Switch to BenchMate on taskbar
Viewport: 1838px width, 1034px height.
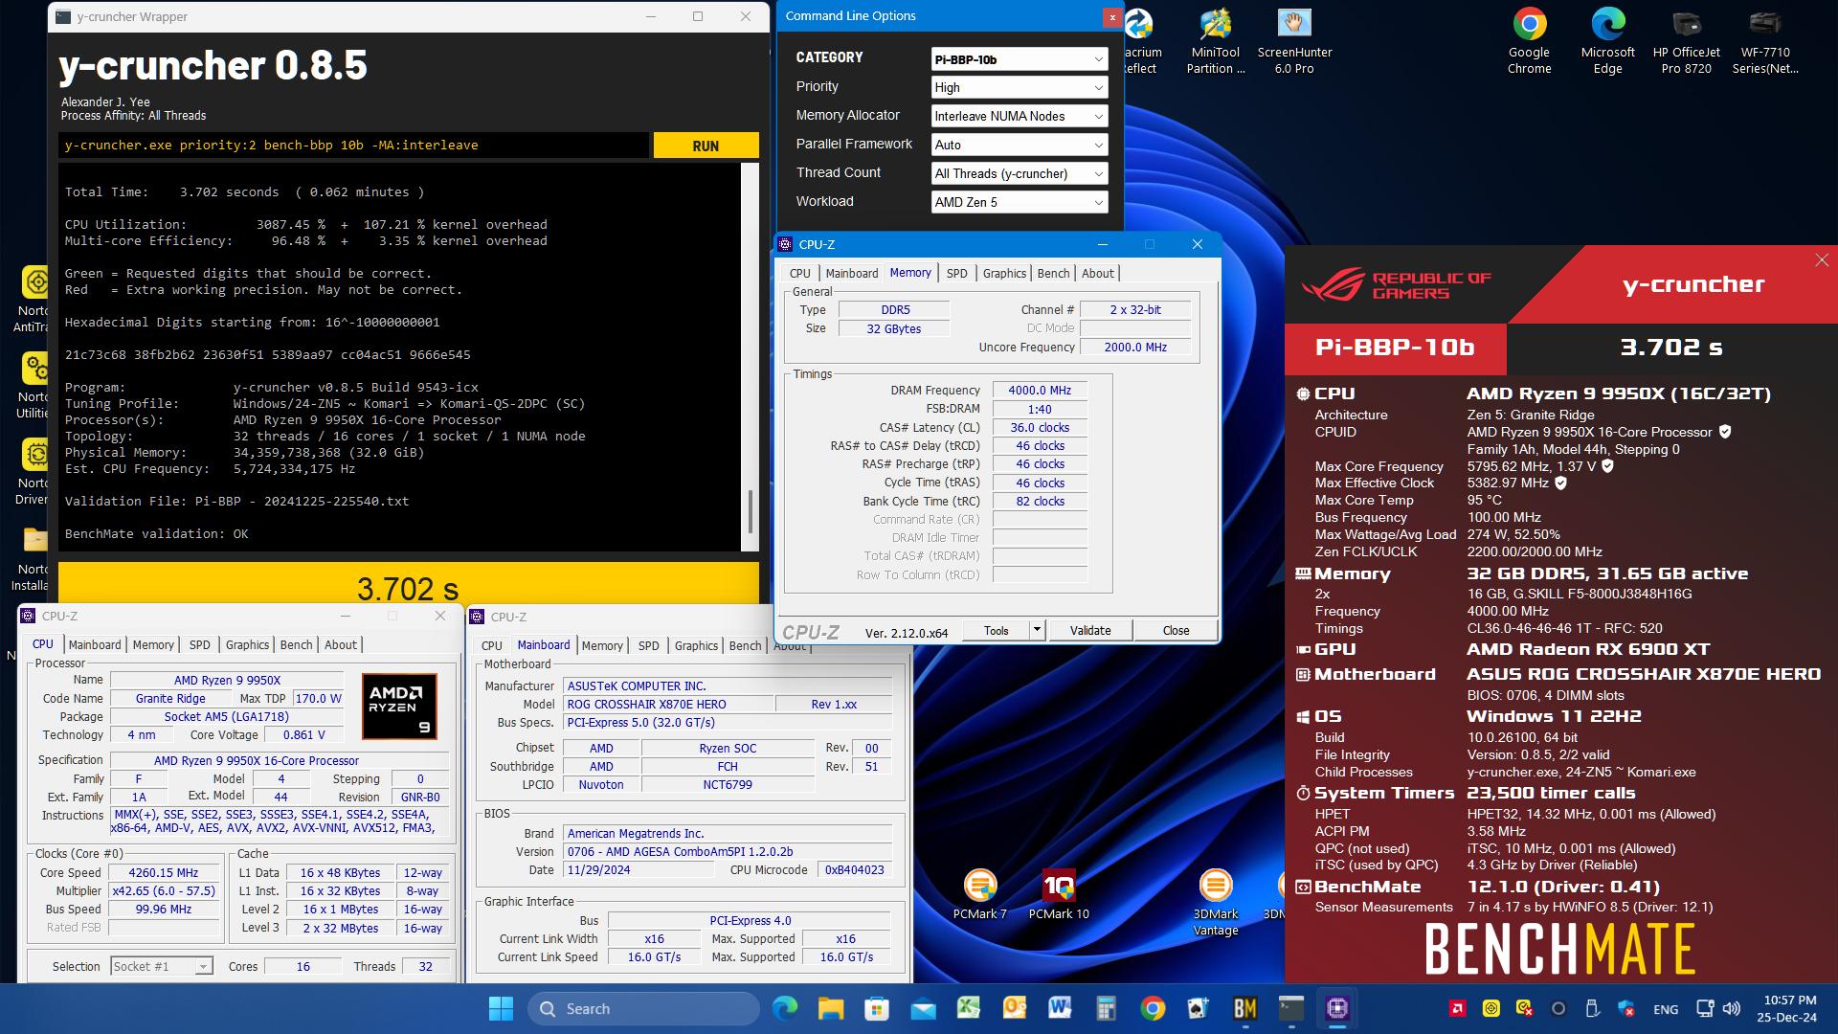point(1244,1008)
